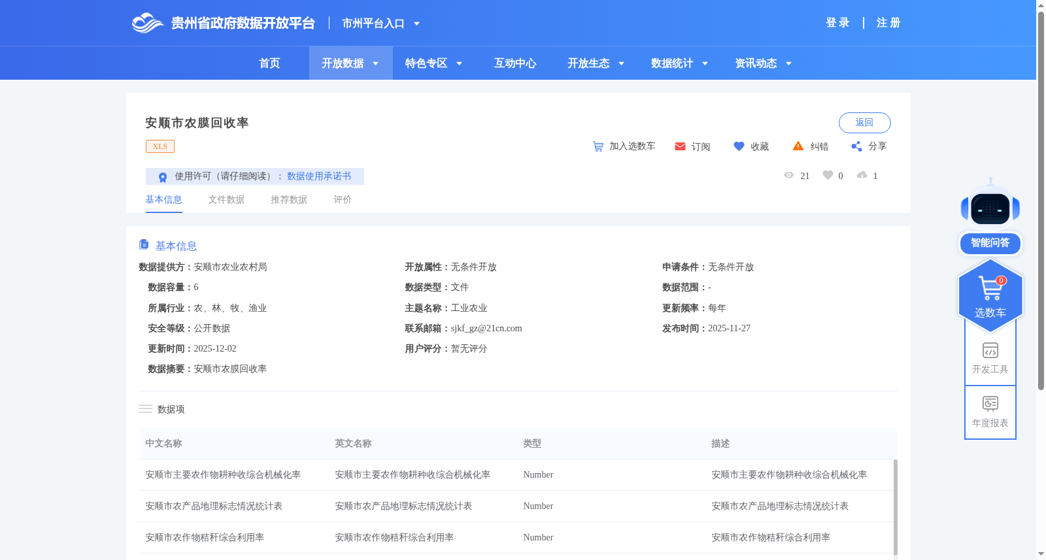
Task: Expand the 数据统计 menu arrow
Action: (705, 63)
